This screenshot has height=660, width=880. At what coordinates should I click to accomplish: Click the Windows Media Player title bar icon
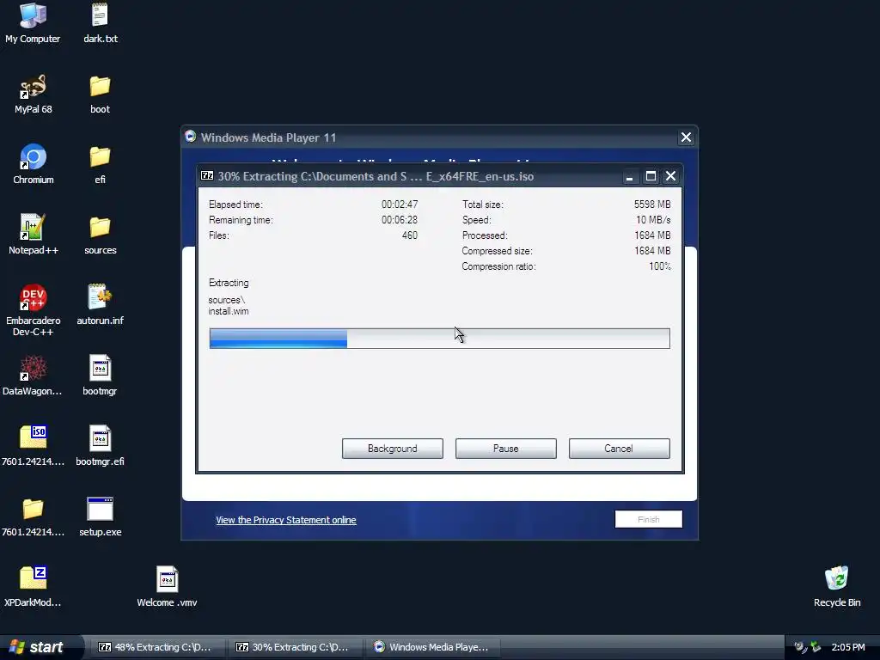(x=190, y=137)
